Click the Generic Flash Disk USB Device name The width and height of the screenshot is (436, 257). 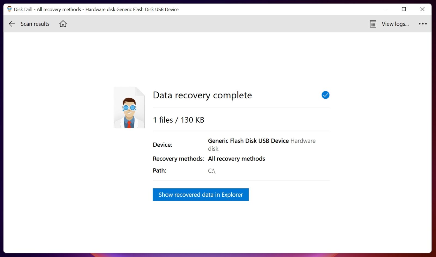[248, 141]
